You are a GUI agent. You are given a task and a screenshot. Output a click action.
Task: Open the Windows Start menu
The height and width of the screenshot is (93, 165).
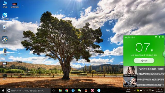(3, 90)
